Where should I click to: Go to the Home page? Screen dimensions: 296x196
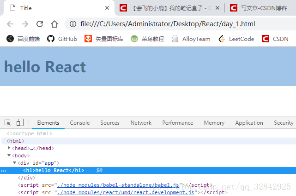pyautogui.click(x=54, y=24)
